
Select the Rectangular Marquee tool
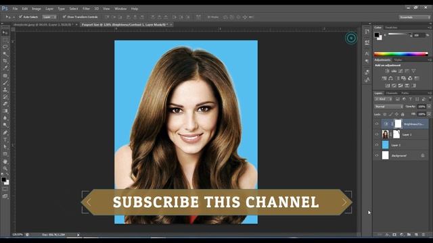pos(5,40)
